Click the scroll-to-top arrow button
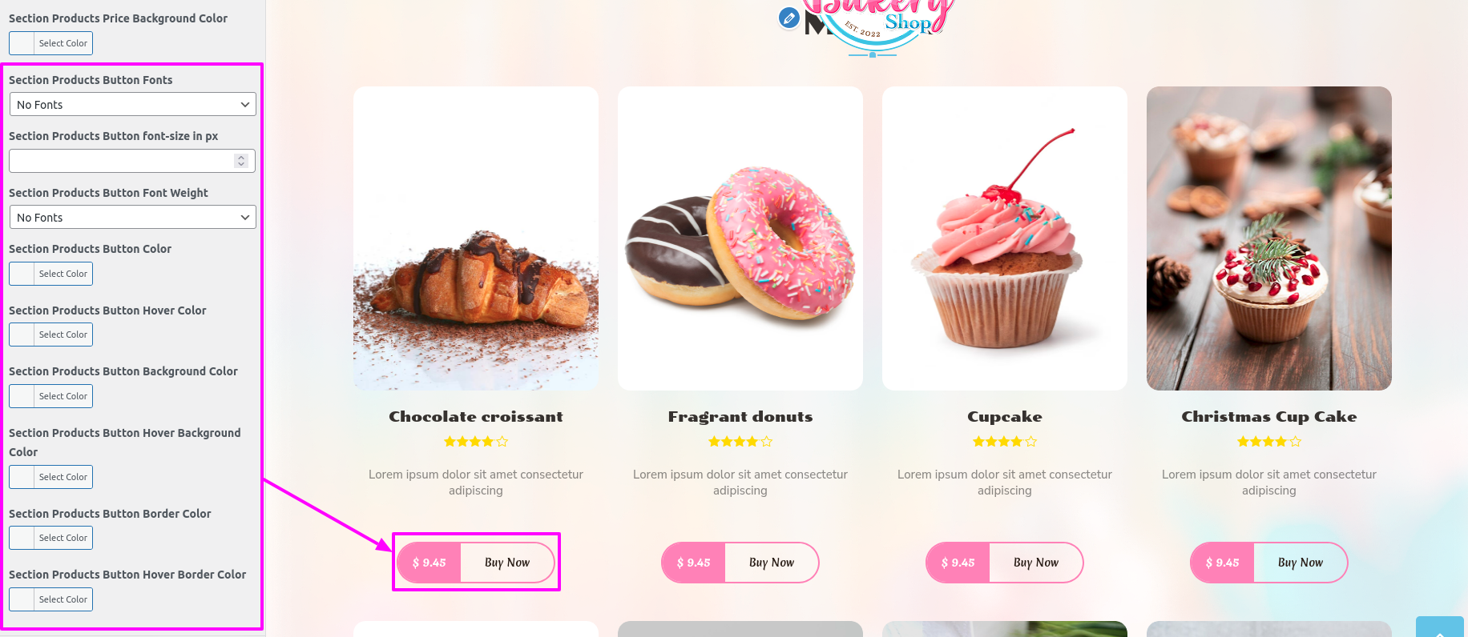1468x637 pixels. 1439,627
